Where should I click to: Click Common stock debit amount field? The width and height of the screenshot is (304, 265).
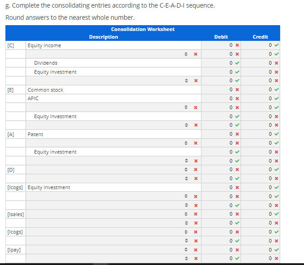221,90
